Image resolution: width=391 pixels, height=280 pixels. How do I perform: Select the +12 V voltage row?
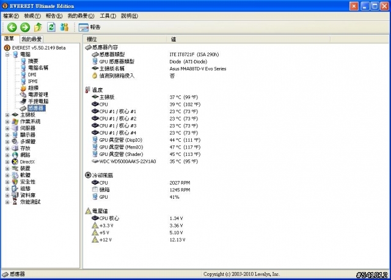pos(139,240)
